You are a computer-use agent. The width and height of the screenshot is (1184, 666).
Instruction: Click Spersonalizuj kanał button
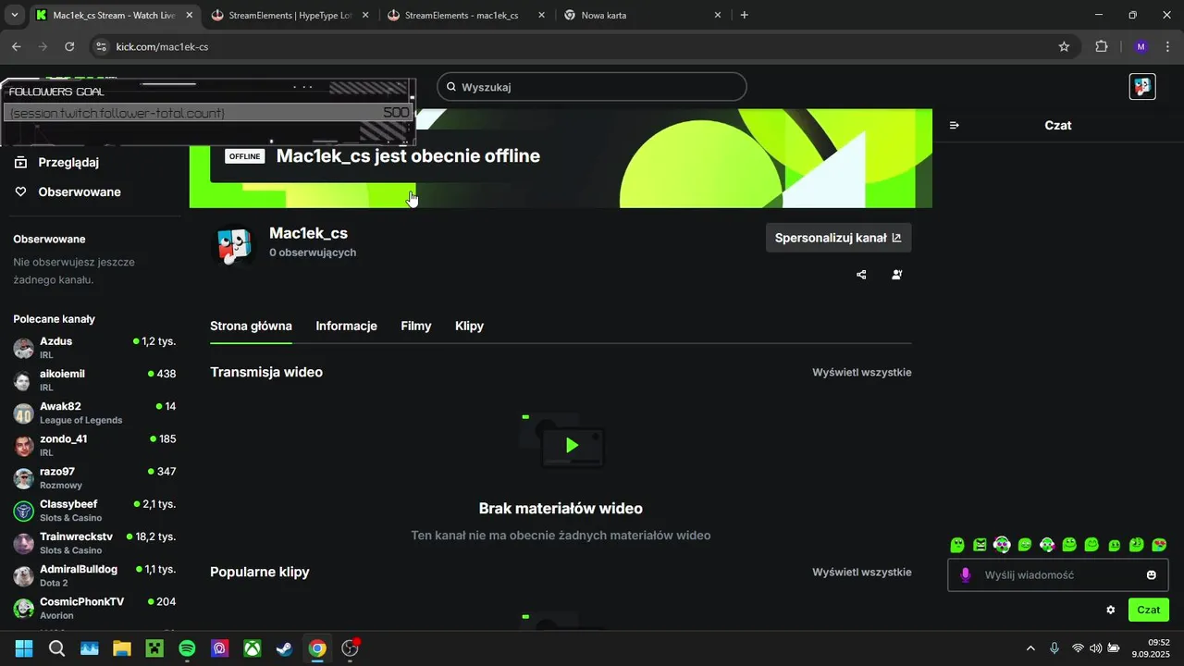(x=838, y=238)
